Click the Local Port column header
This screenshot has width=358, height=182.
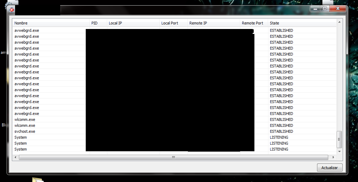coord(170,23)
